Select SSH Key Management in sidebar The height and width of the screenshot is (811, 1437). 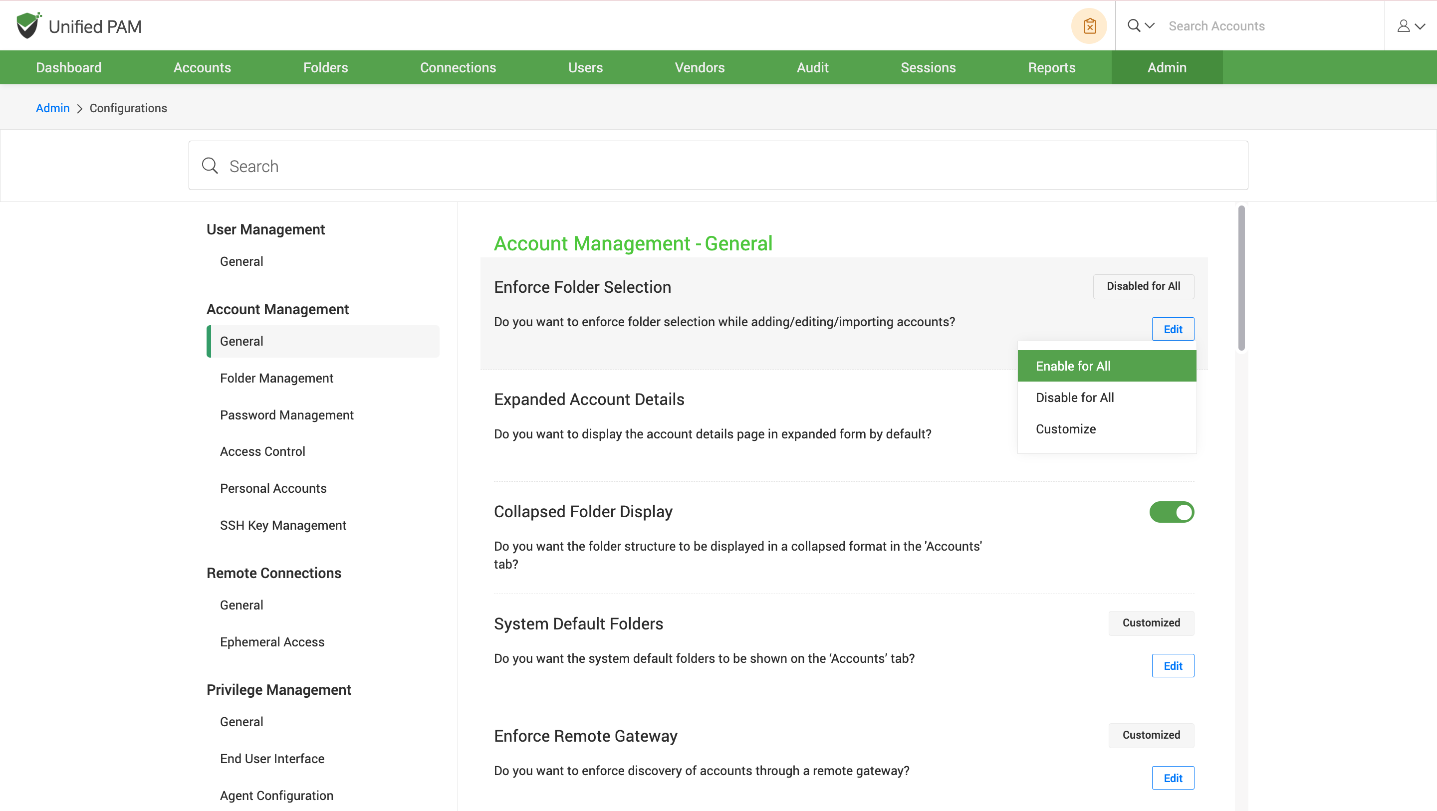coord(283,525)
